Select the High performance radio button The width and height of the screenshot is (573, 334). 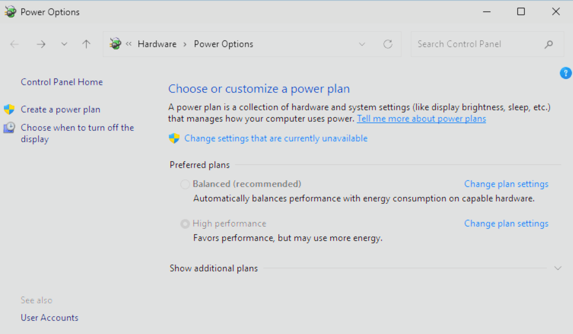(x=185, y=224)
